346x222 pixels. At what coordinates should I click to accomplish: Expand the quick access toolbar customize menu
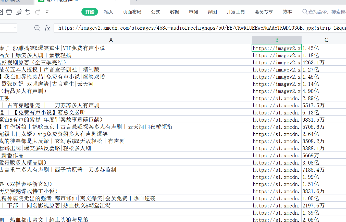tap(47, 12)
